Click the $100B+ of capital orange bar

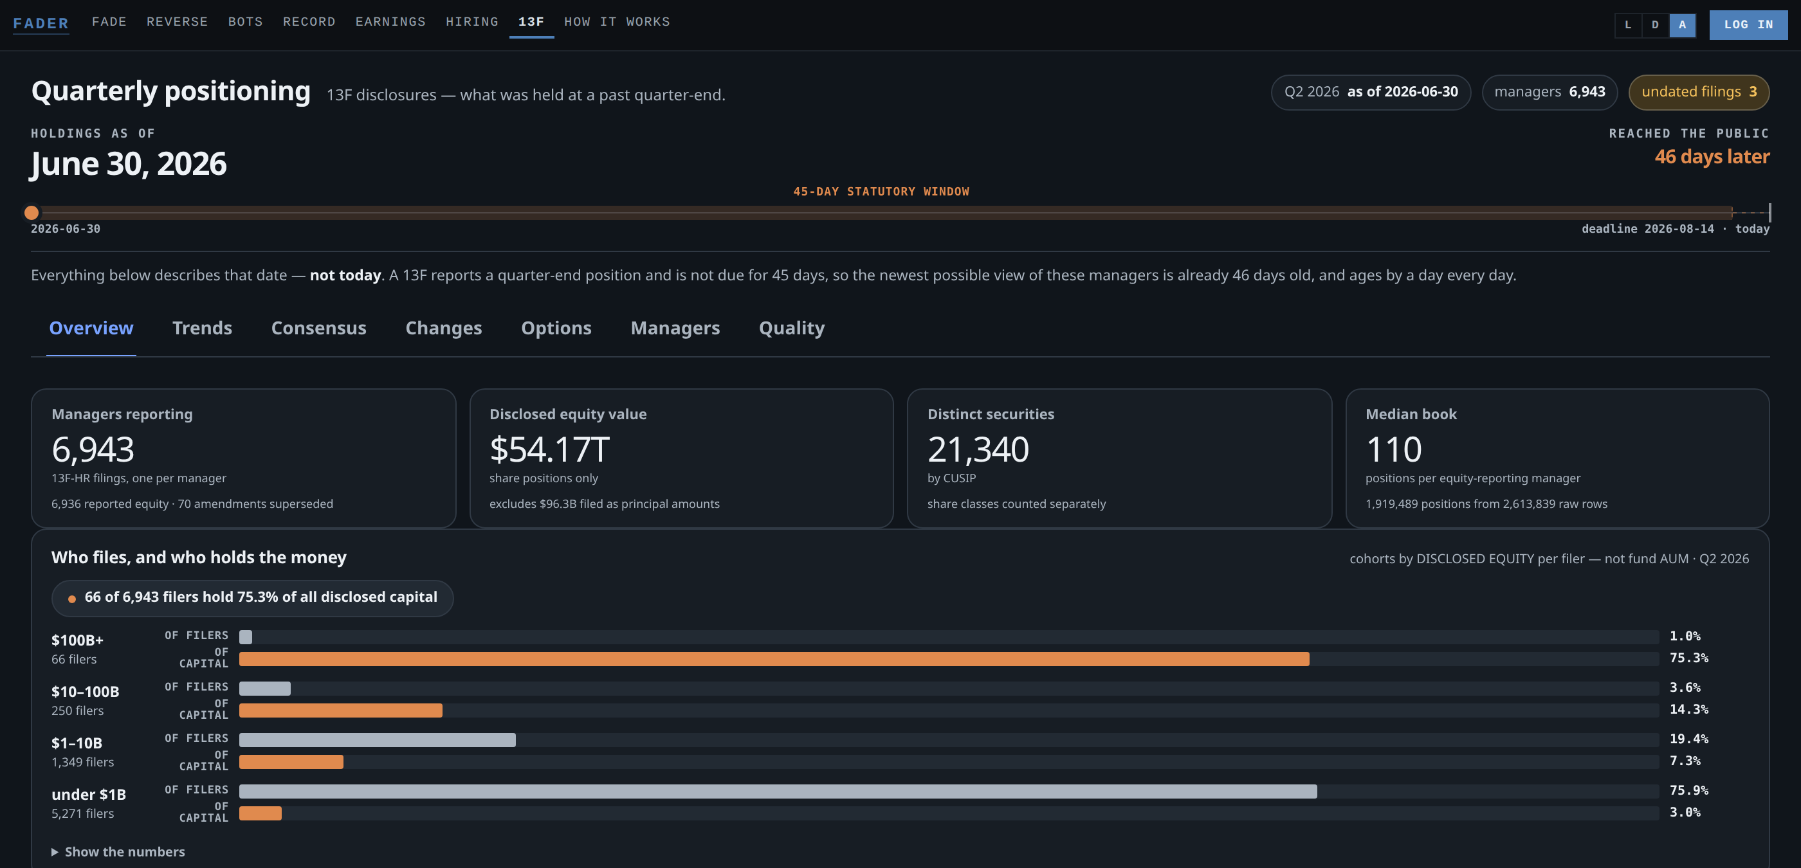click(x=774, y=658)
